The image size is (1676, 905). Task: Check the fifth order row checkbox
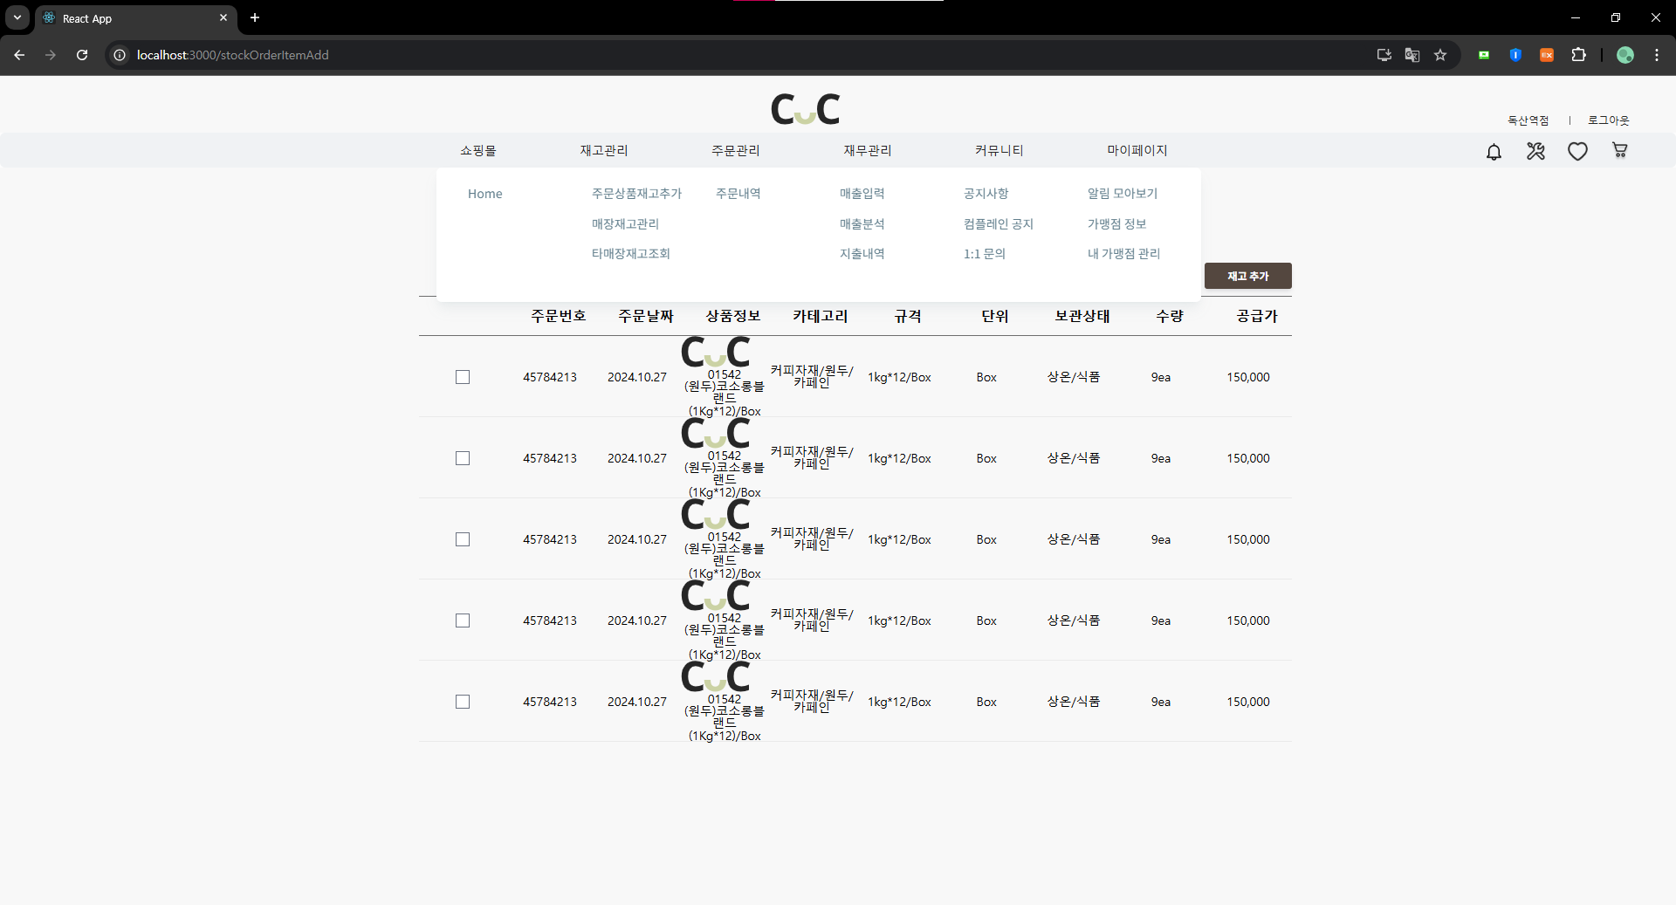(x=463, y=702)
